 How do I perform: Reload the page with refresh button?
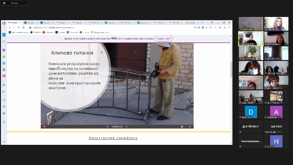(x=19, y=27)
